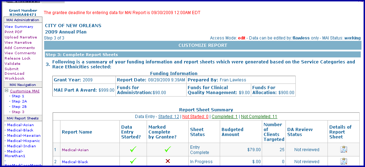Go to Step 1 in MAI Navigation
Screen dimensions: 365x167
coord(18,96)
